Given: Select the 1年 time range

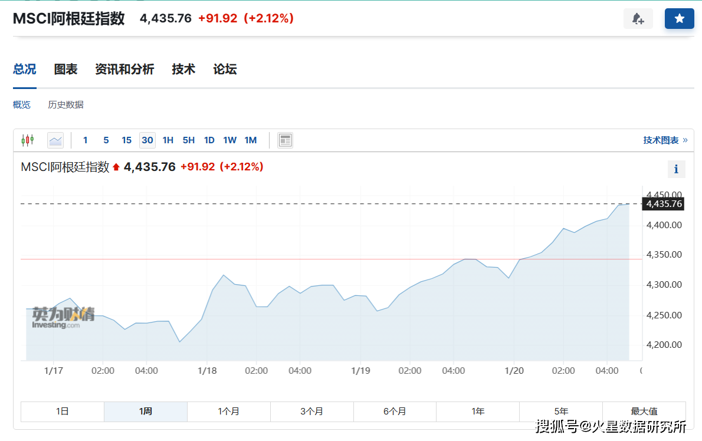Looking at the screenshot, I should 478,412.
